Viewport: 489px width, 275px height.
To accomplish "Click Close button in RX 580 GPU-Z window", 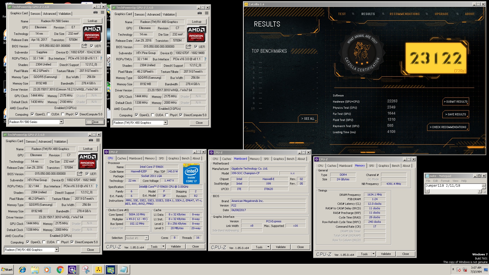I will [x=95, y=122].
